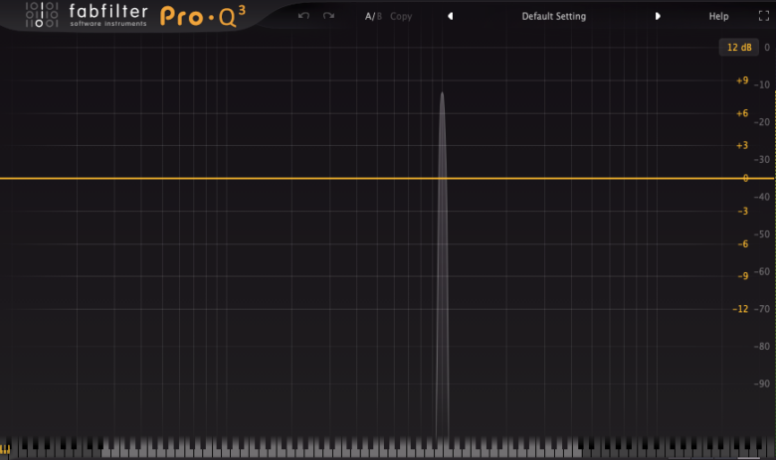Open the 12 dB display range dropdown
Image resolution: width=776 pixels, height=460 pixels.
(739, 47)
